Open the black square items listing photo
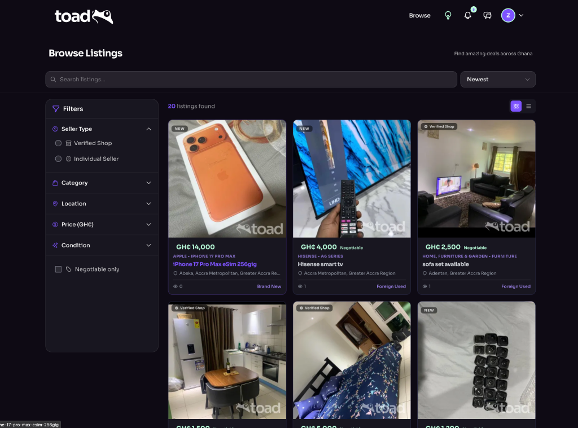 (476, 360)
